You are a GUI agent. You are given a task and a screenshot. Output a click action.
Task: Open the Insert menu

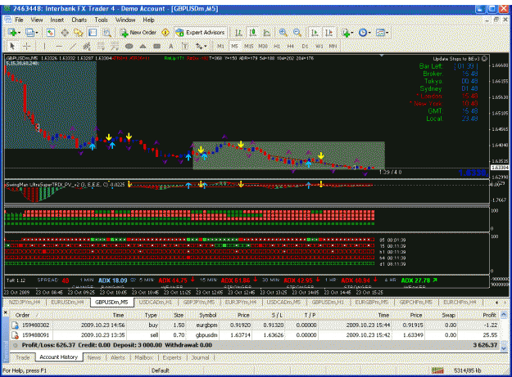[57, 20]
